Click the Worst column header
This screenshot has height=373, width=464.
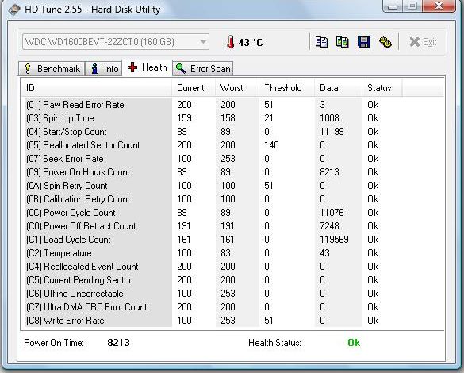[x=236, y=88]
